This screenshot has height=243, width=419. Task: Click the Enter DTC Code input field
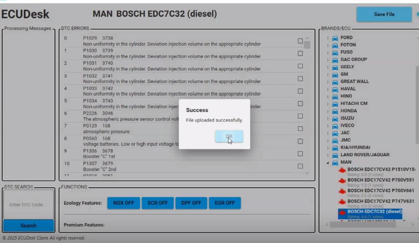pyautogui.click(x=28, y=204)
